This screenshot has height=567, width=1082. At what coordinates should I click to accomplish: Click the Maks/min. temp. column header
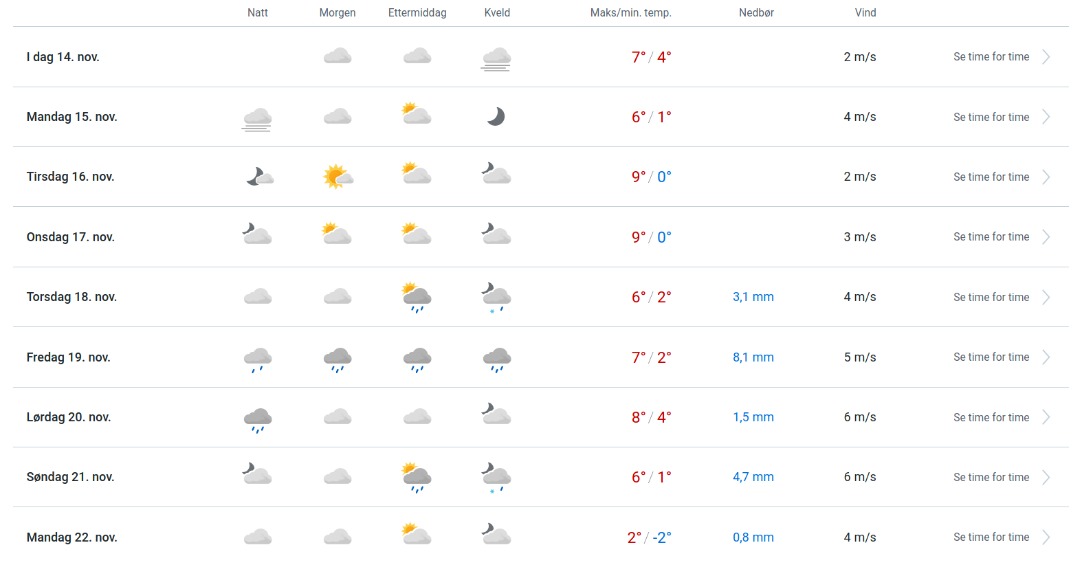click(630, 13)
